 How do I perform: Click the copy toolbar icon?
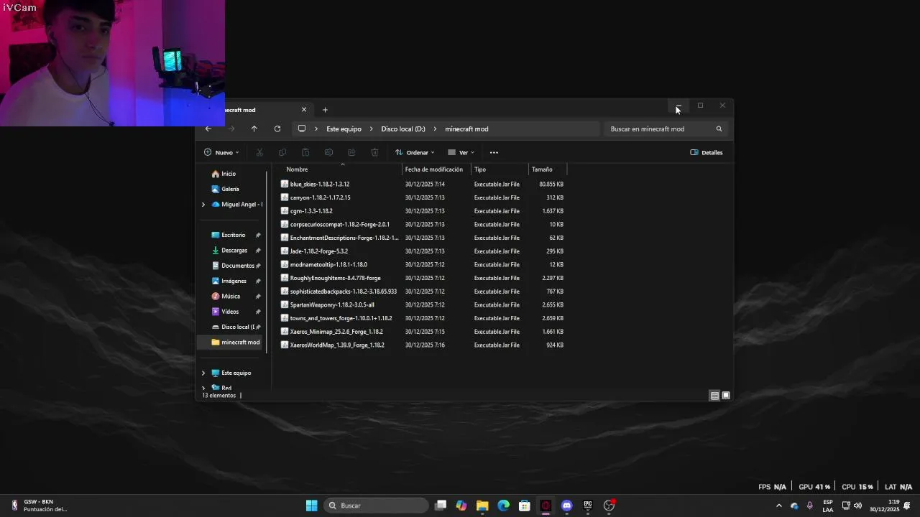pyautogui.click(x=282, y=152)
